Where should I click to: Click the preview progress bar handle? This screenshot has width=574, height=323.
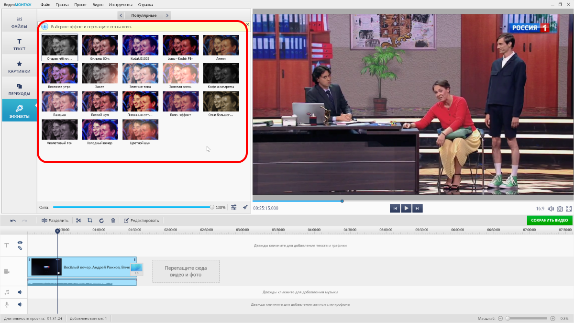pyautogui.click(x=342, y=201)
